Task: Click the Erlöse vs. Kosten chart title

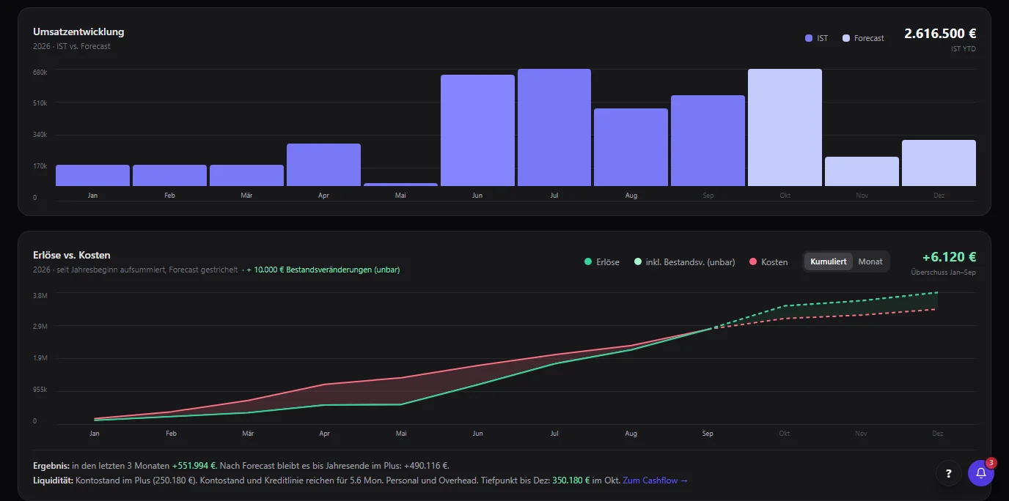Action: 72,255
